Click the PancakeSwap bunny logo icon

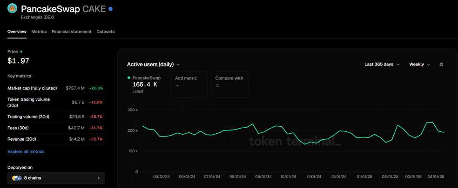click(x=13, y=9)
